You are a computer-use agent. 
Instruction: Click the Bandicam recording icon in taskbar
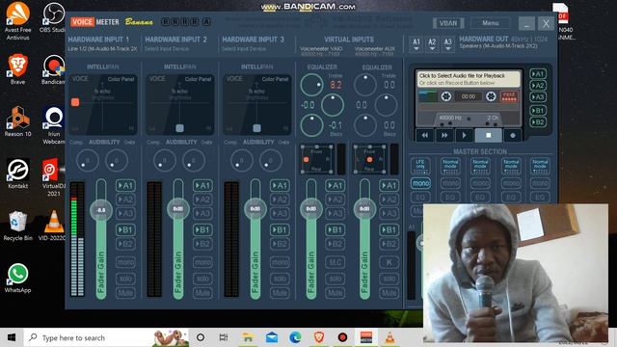point(342,337)
